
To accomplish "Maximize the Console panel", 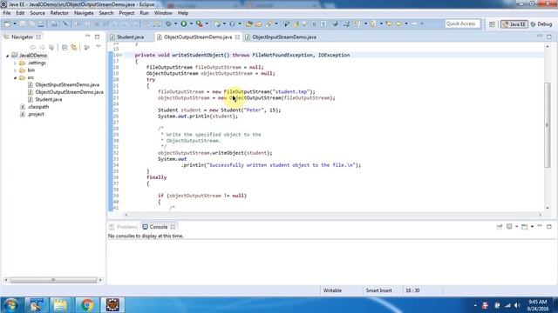I will click(549, 226).
